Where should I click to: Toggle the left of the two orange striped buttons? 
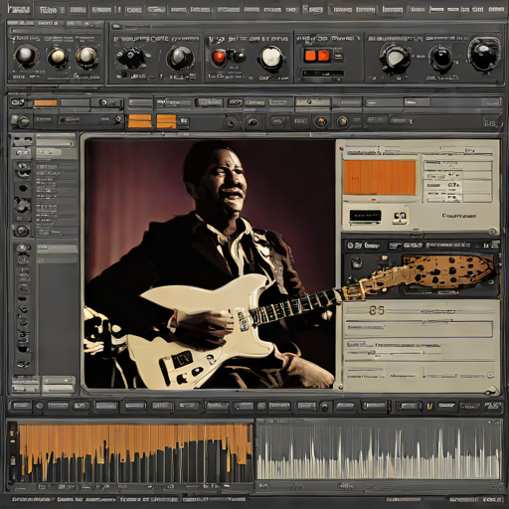click(139, 121)
